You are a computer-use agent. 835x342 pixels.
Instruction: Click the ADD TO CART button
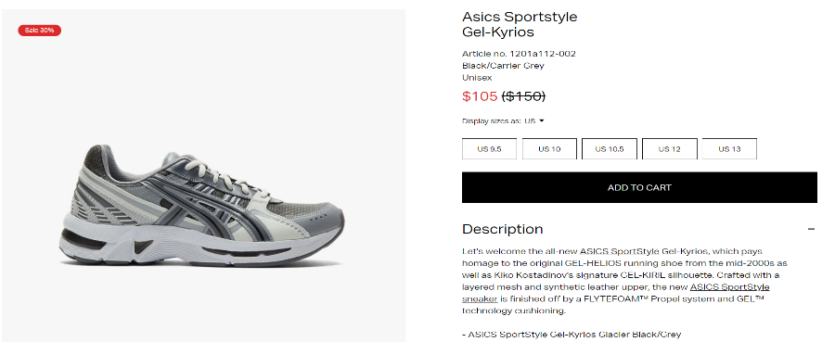point(639,187)
